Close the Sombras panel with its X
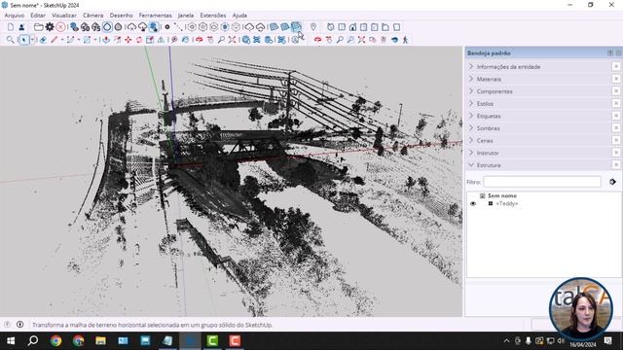 (x=616, y=128)
